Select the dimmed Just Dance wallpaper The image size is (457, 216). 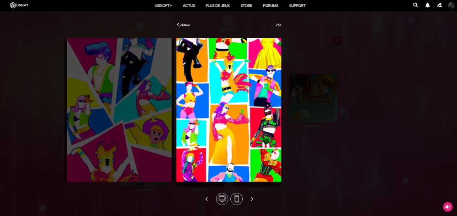pos(119,110)
